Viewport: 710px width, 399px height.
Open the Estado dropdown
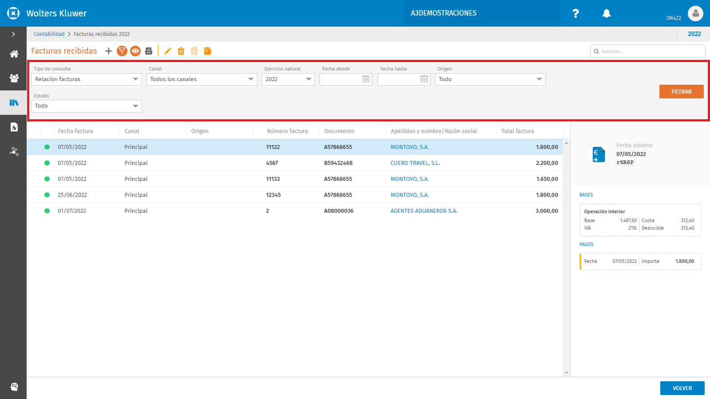click(87, 106)
